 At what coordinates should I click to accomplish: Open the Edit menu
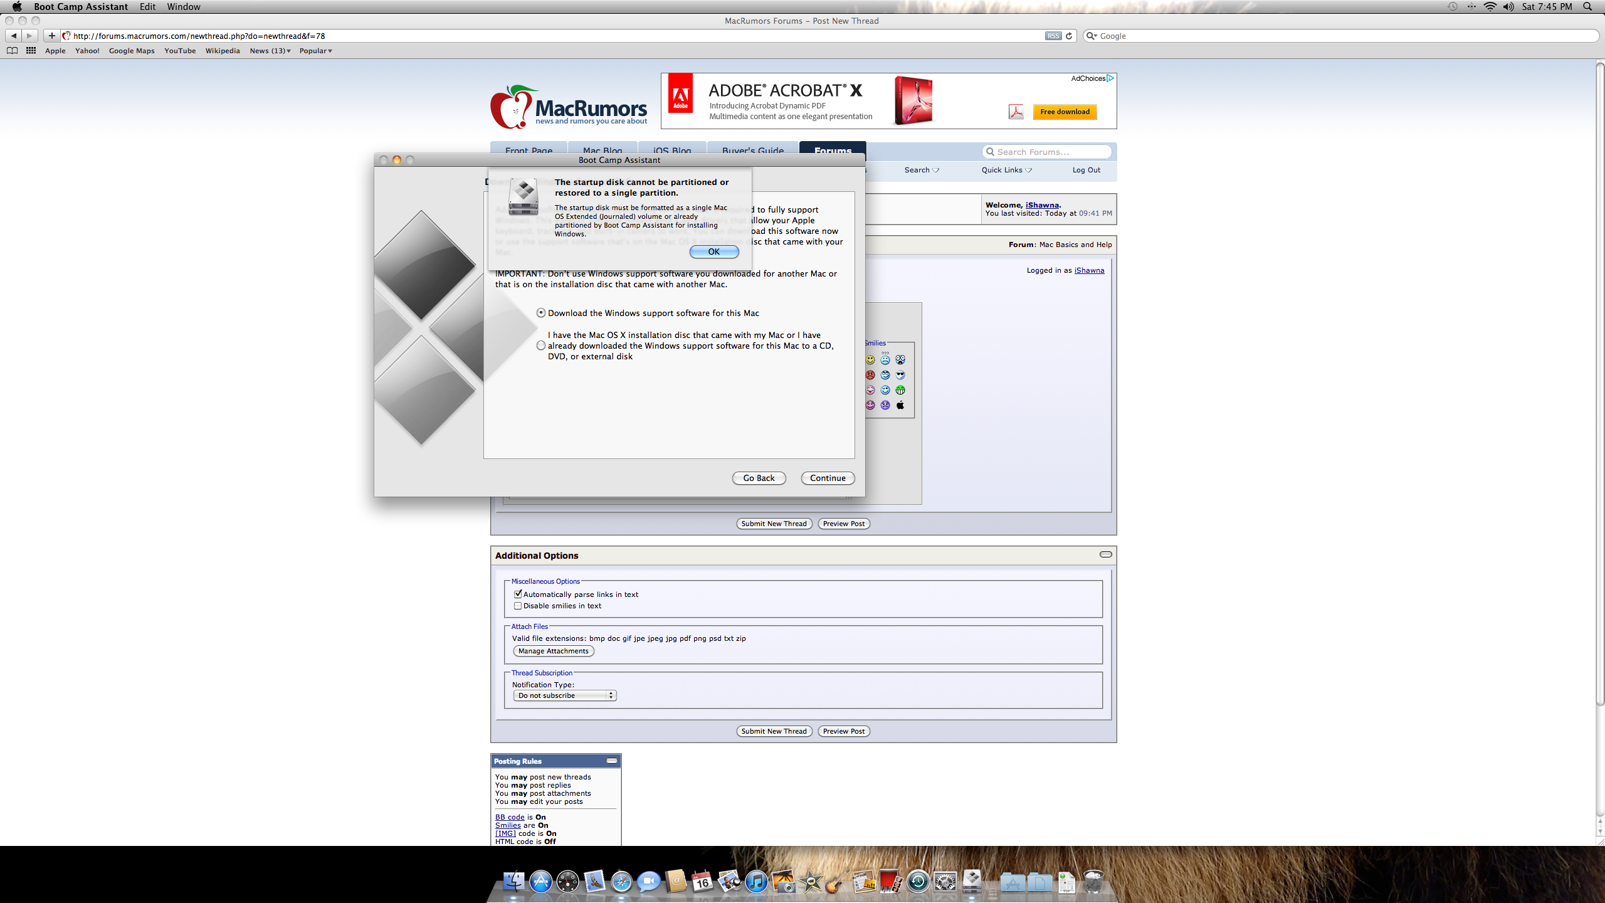pos(148,6)
